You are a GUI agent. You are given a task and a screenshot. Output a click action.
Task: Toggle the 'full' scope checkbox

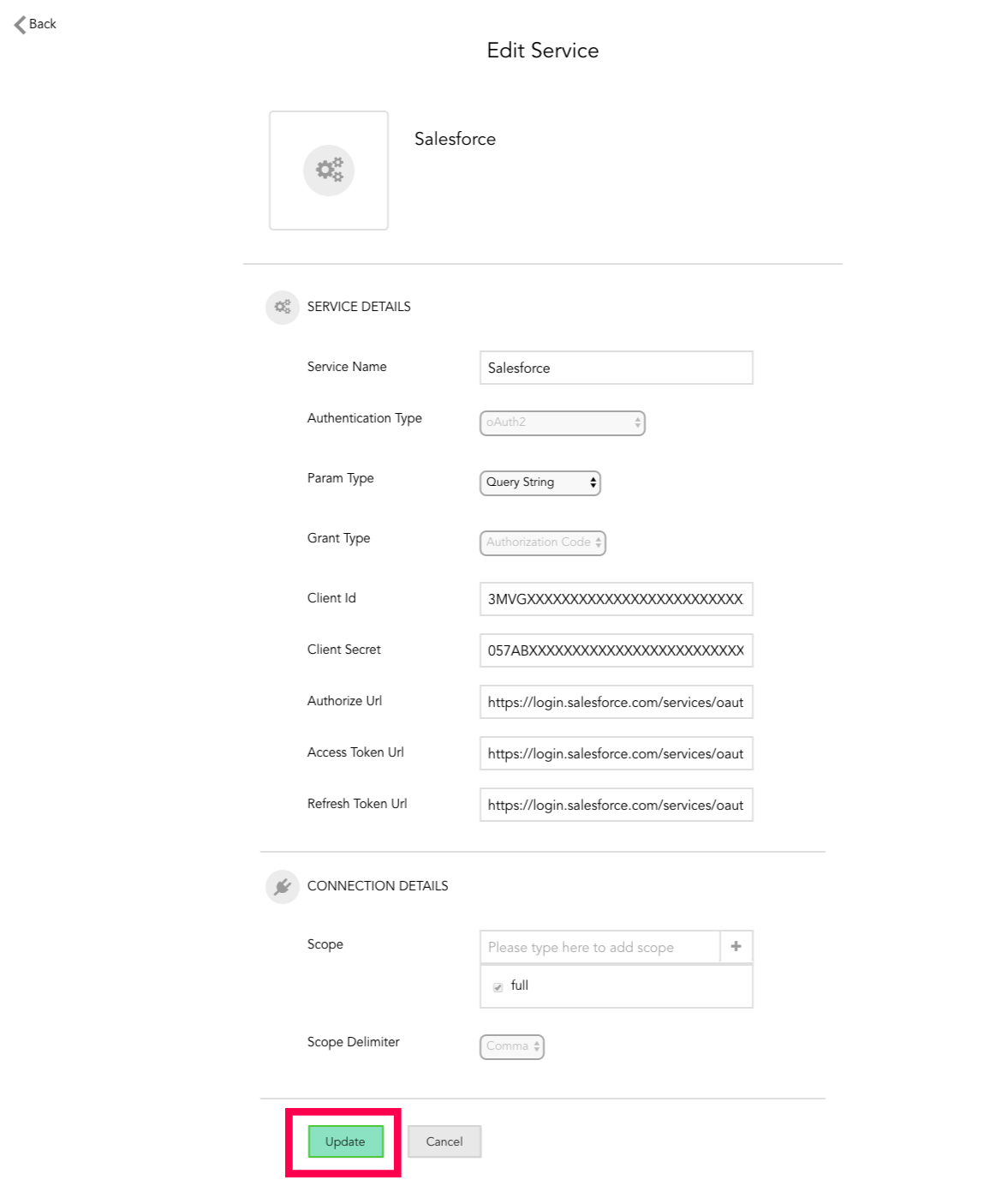coord(498,987)
